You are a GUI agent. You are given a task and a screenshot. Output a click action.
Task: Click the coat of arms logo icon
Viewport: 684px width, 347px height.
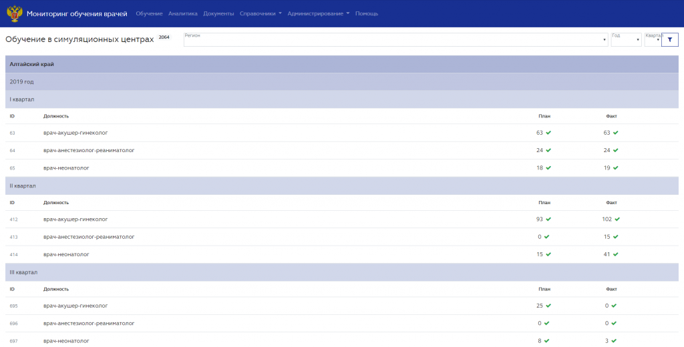click(15, 13)
